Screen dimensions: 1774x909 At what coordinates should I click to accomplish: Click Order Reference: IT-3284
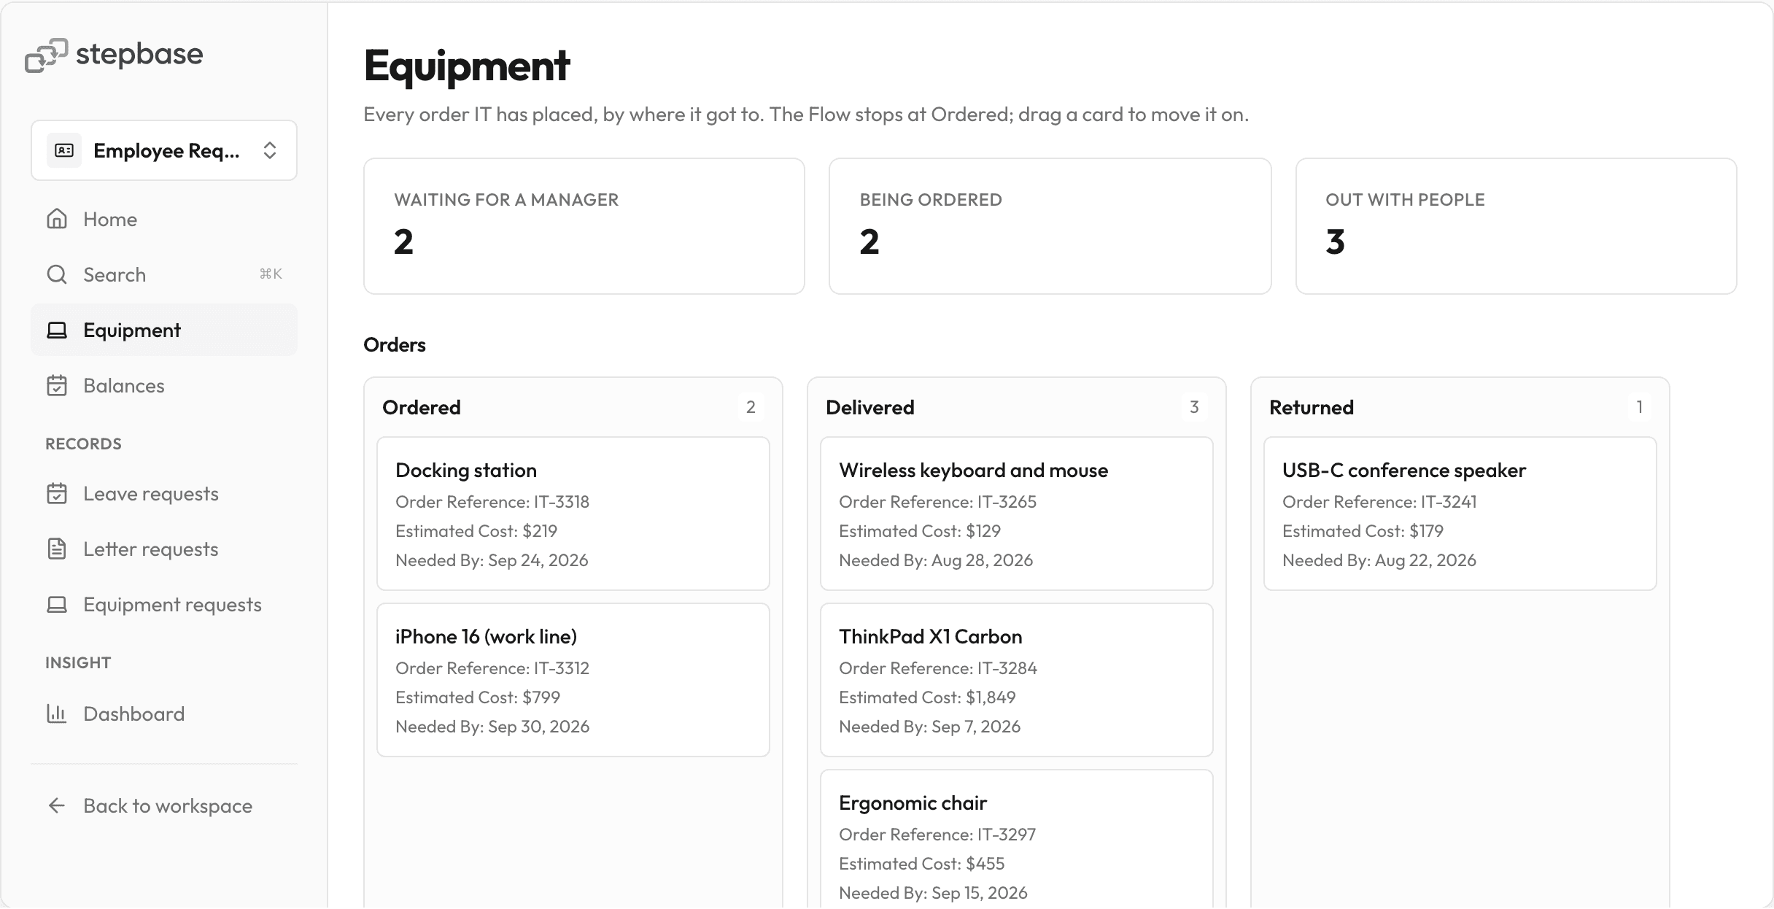pyautogui.click(x=938, y=668)
